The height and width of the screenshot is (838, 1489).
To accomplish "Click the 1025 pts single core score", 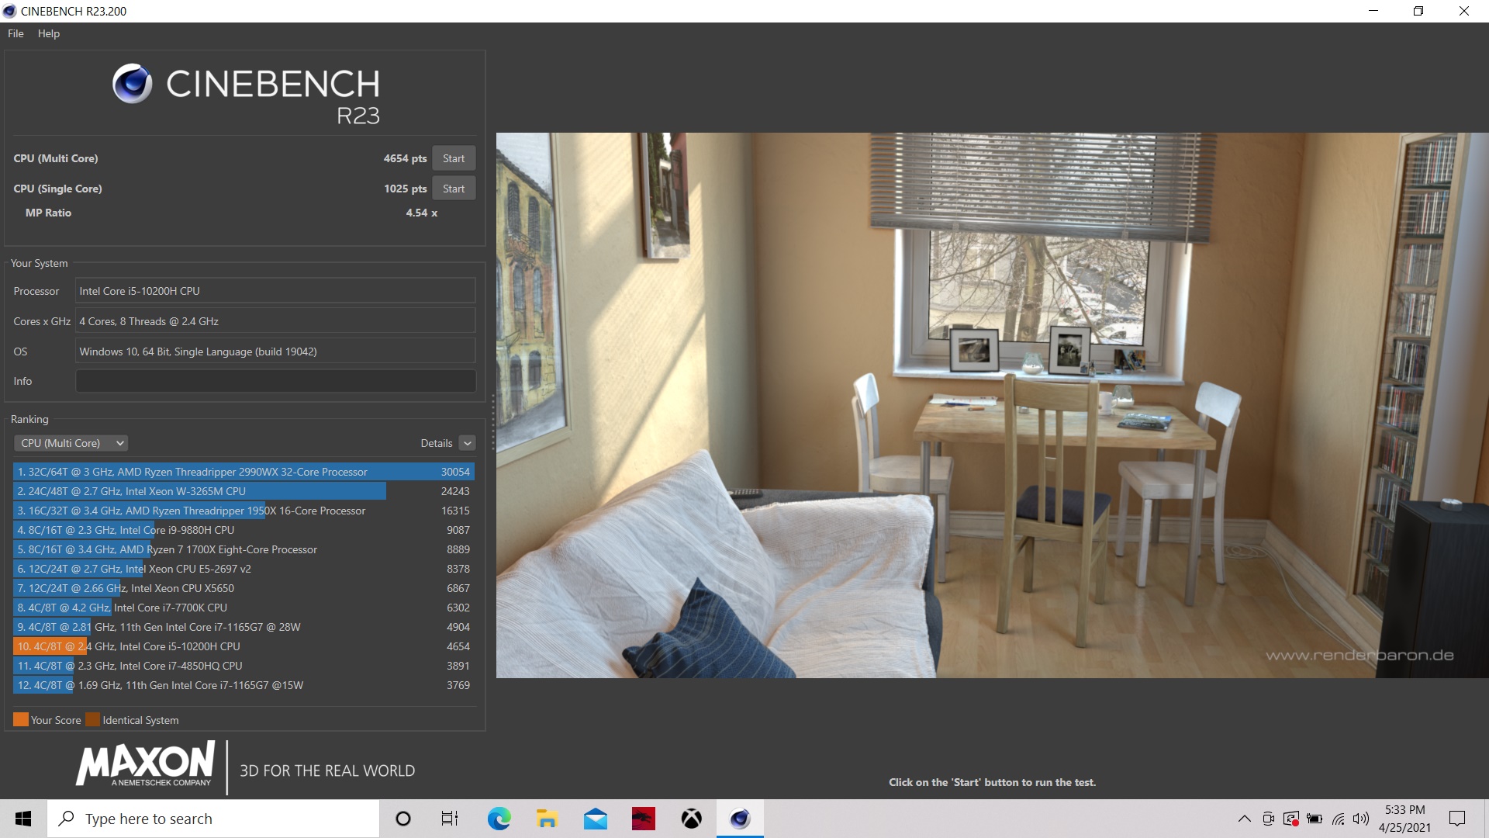I will pos(405,189).
